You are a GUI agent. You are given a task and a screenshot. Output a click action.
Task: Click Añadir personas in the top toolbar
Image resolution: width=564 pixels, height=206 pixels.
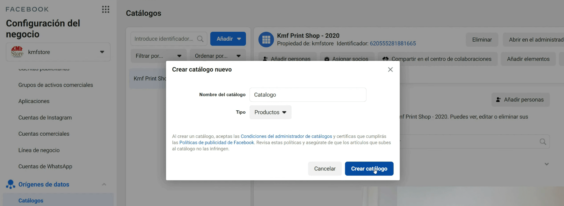click(287, 59)
